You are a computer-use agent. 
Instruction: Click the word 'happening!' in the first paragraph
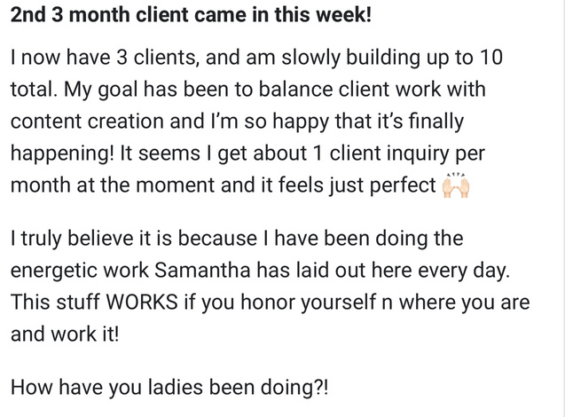coord(62,153)
